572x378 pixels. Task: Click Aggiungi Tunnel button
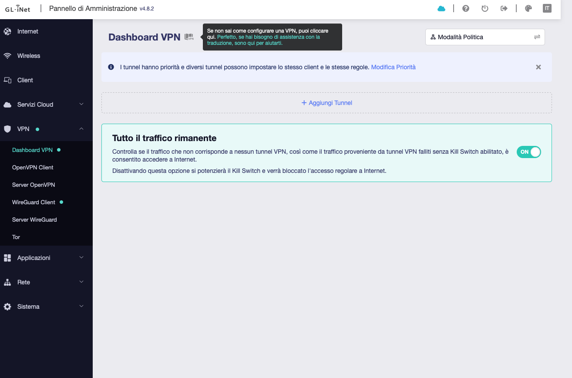click(326, 103)
